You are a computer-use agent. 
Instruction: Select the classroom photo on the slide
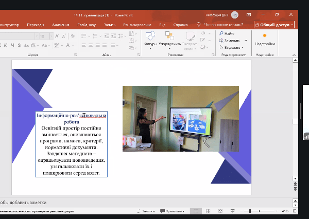click(181, 118)
